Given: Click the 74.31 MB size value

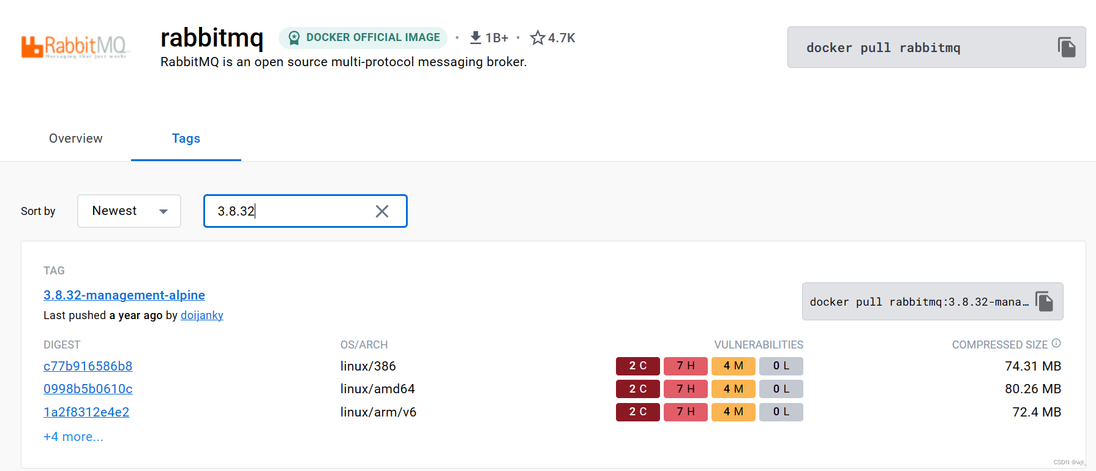Looking at the screenshot, I should pos(1033,366).
